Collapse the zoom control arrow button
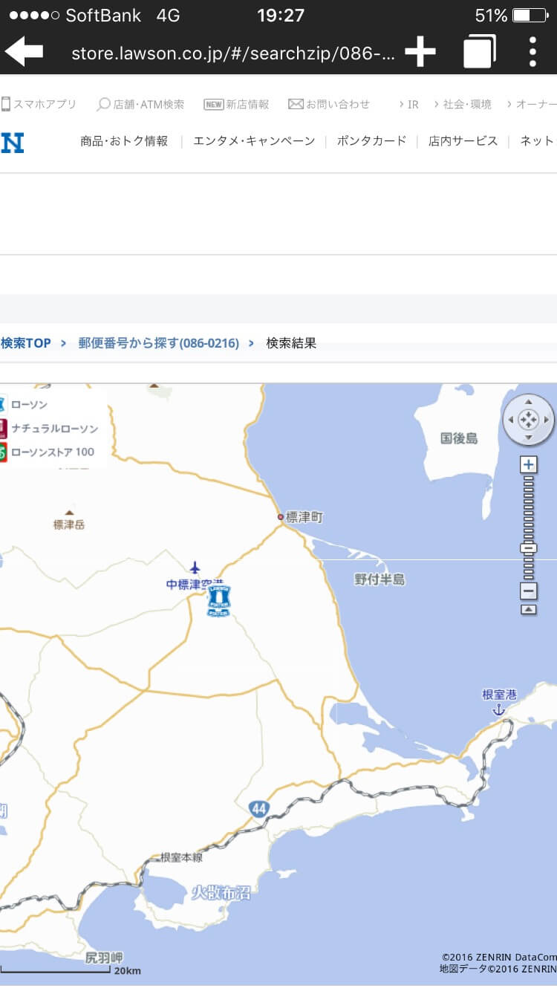This screenshot has height=991, width=557. [529, 609]
